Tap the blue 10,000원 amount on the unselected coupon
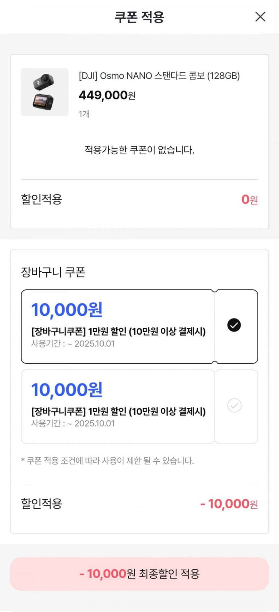Screen dimensions: 279x612 pos(67,390)
